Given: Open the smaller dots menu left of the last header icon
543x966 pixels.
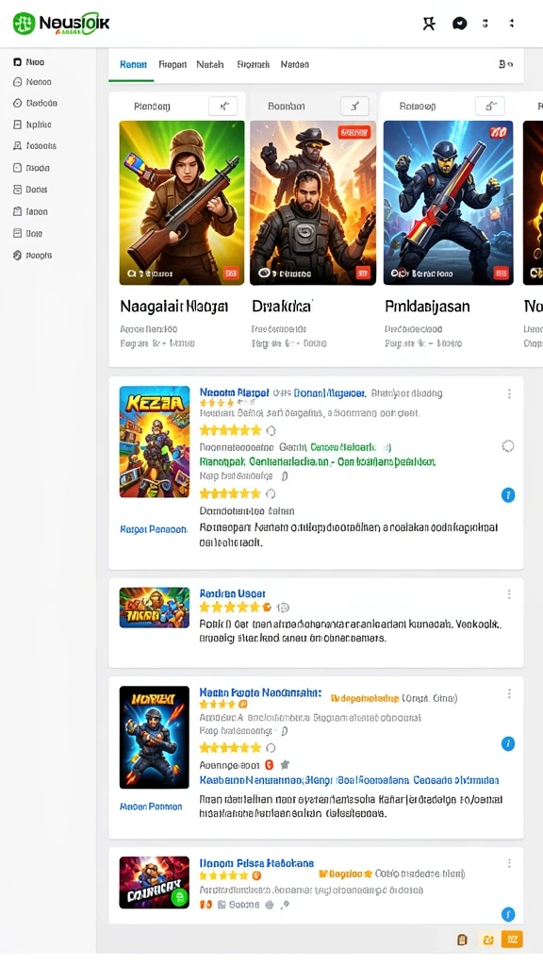Looking at the screenshot, I should click(485, 24).
